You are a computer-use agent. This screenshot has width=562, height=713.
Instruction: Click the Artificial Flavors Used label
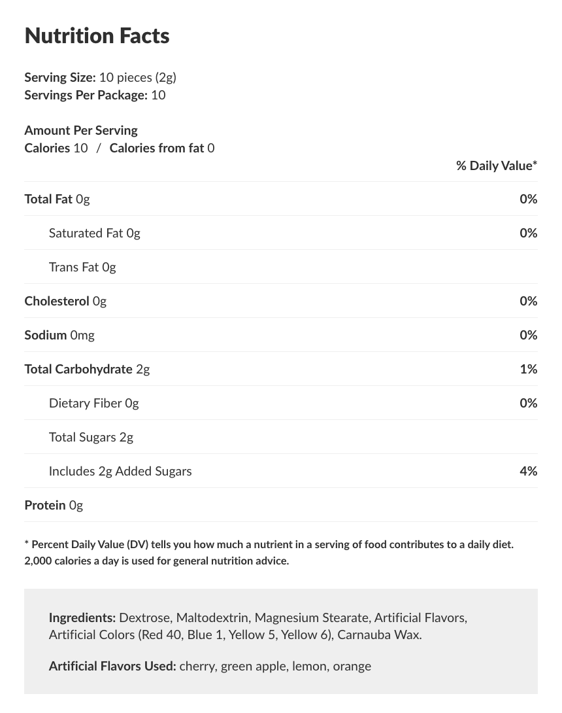[x=112, y=666]
